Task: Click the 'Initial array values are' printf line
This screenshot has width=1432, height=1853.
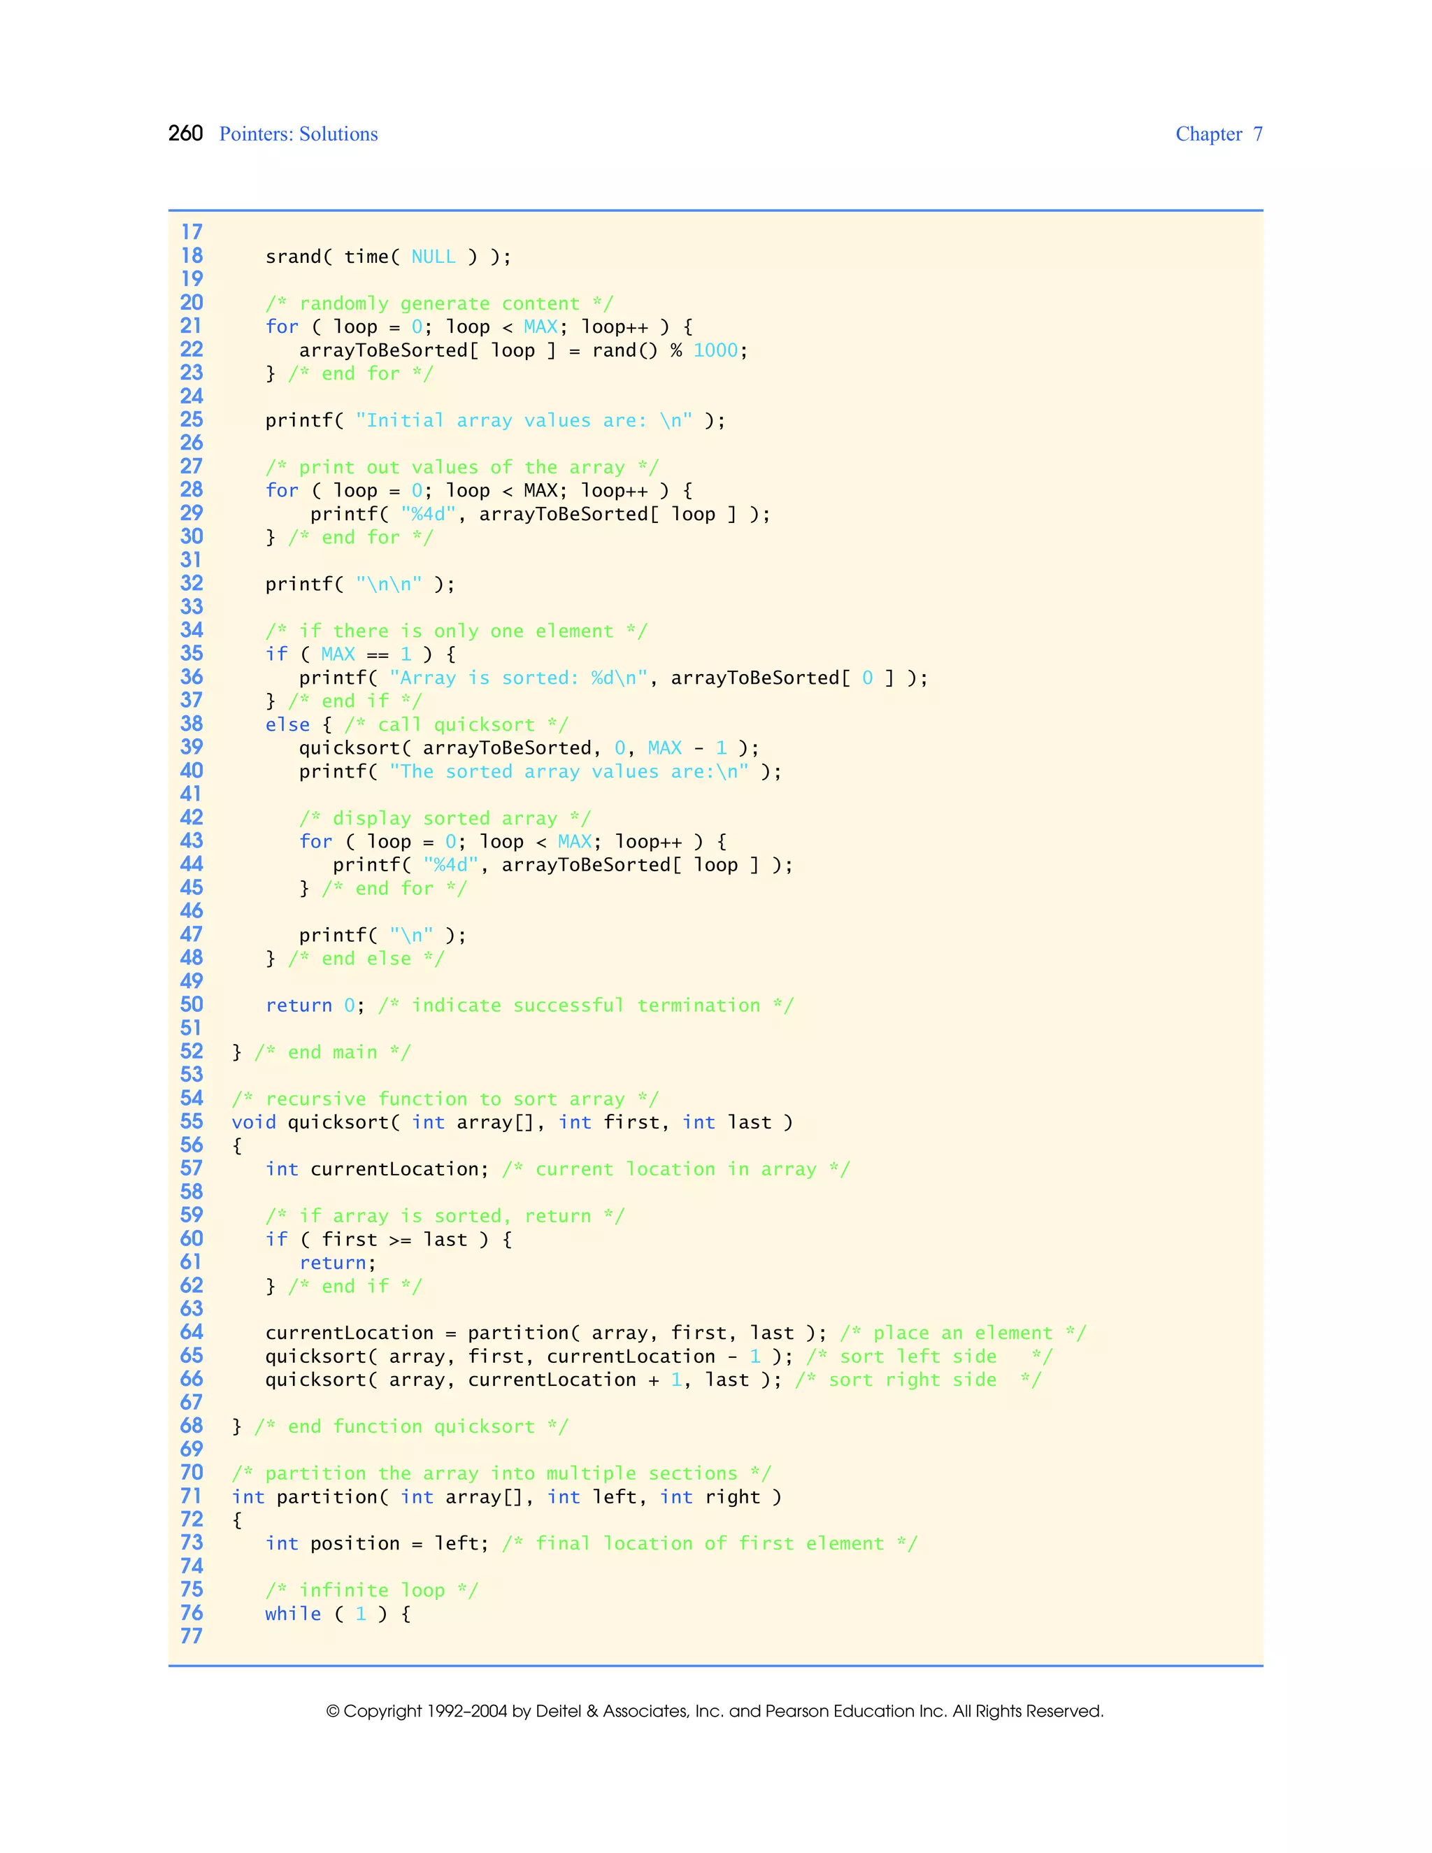Action: coord(494,420)
